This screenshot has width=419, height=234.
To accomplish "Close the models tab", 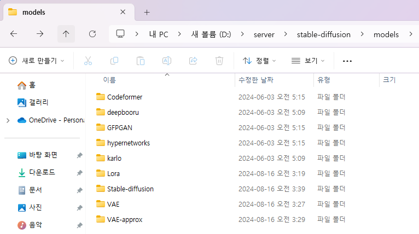I will click(123, 12).
